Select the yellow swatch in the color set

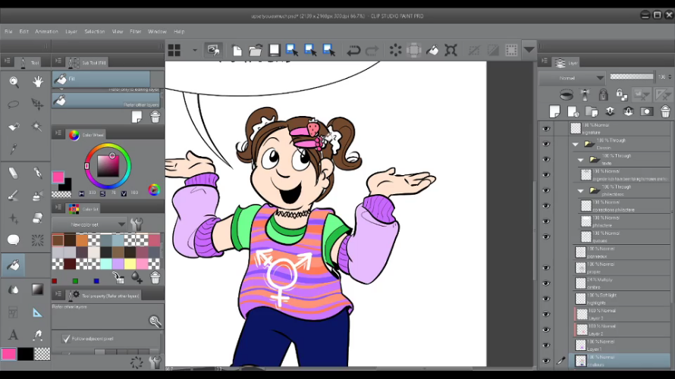[130, 264]
